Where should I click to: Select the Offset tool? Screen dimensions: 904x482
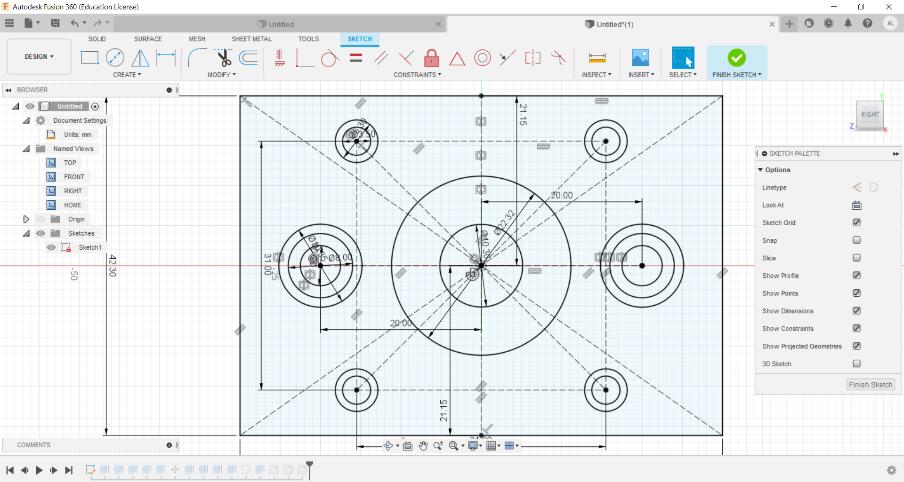pos(248,58)
